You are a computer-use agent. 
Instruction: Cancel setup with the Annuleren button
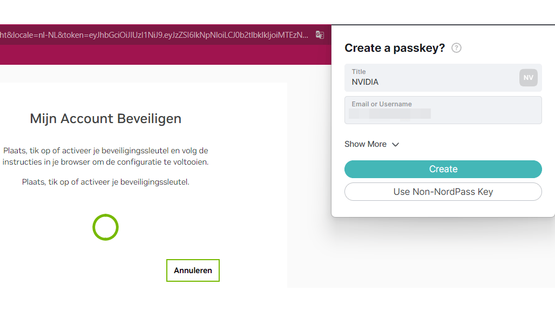point(193,270)
